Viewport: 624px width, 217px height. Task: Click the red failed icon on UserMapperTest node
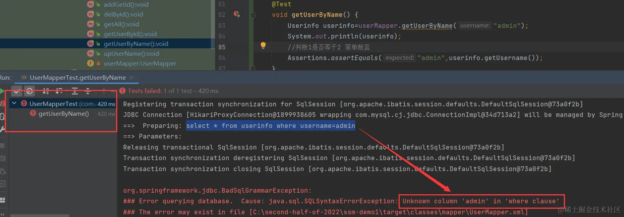[24, 103]
